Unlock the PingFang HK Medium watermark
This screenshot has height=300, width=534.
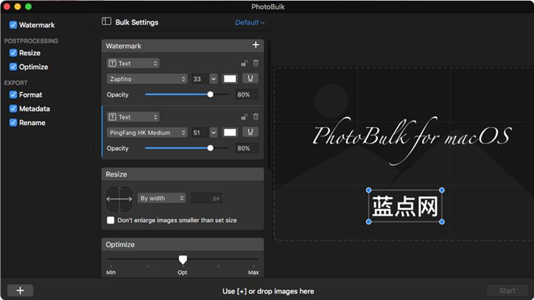tap(245, 117)
